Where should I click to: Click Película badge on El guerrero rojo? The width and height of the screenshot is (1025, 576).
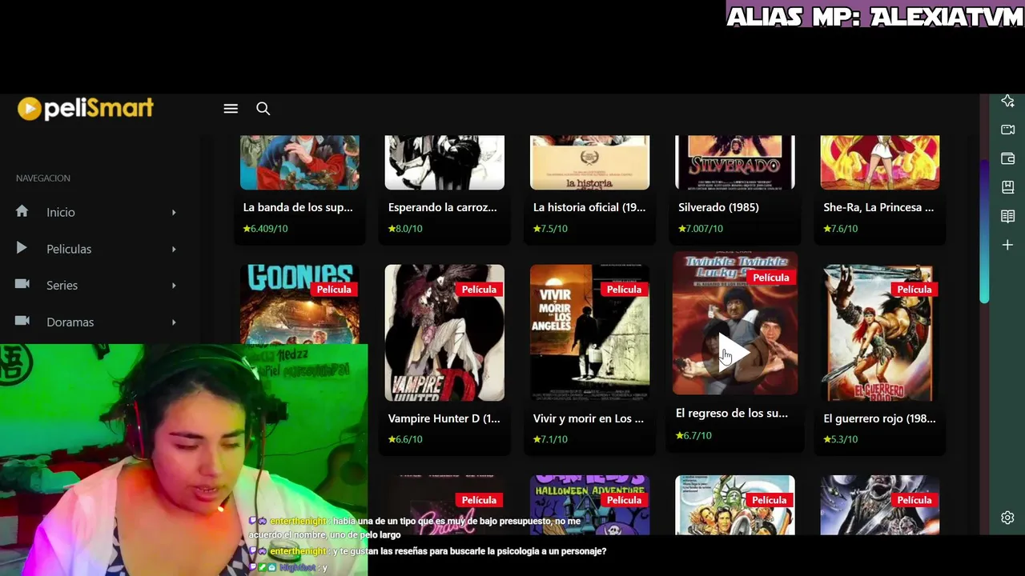click(x=914, y=289)
